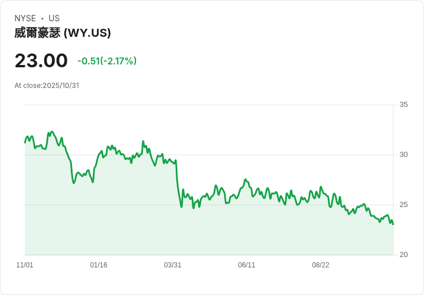Click the 06/11 date on the x-axis
Screen dimensions: 424x295
click(x=247, y=265)
